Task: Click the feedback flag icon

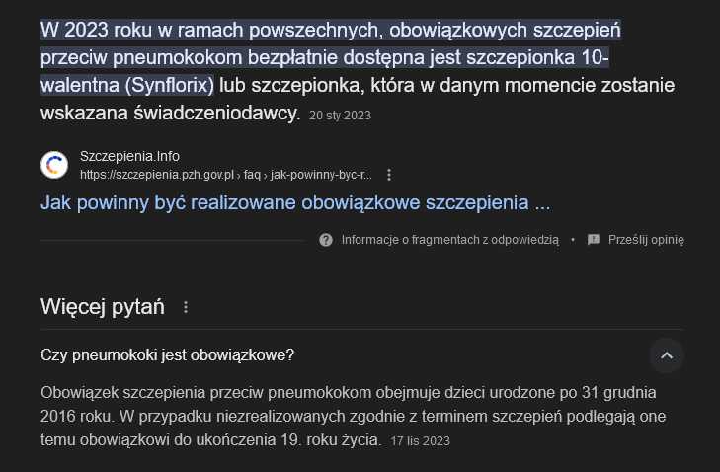Action: [594, 240]
